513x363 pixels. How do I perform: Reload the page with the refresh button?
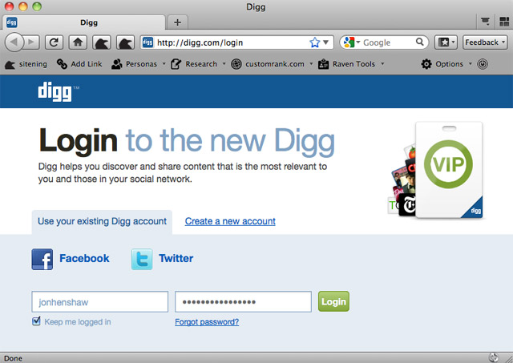click(54, 42)
